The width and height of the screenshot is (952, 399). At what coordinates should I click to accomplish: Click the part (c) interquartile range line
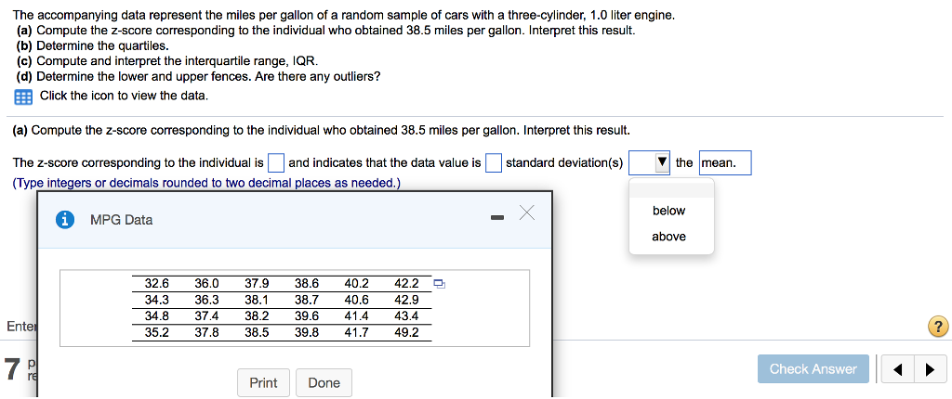(167, 60)
